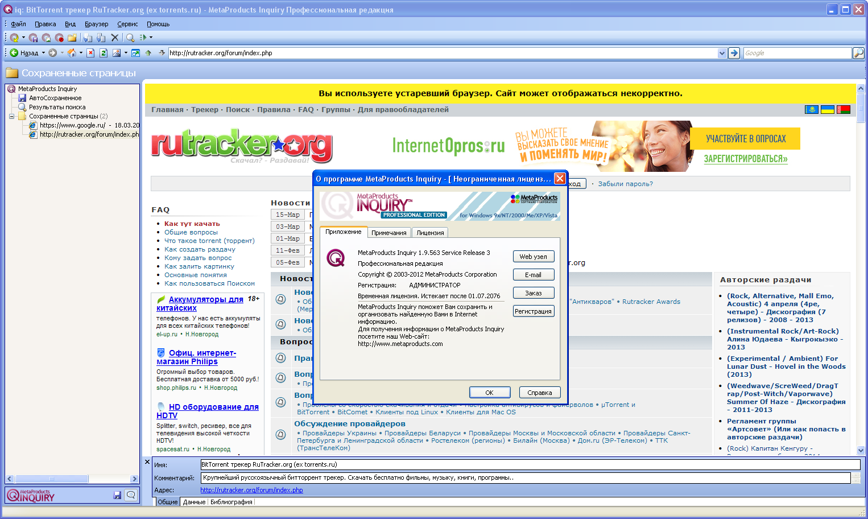Image resolution: width=868 pixels, height=519 pixels.
Task: Click the second import pages toolbar icon
Action: (x=101, y=38)
